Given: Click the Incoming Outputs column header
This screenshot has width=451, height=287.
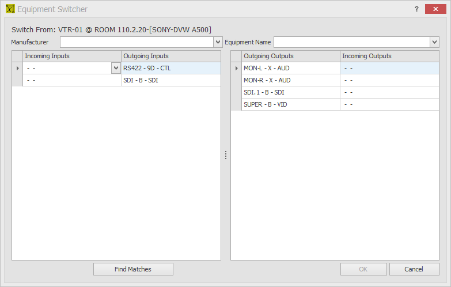Looking at the screenshot, I should tap(389, 56).
